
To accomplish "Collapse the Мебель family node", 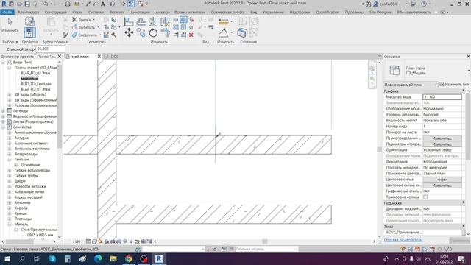I will pyautogui.click(x=10, y=225).
